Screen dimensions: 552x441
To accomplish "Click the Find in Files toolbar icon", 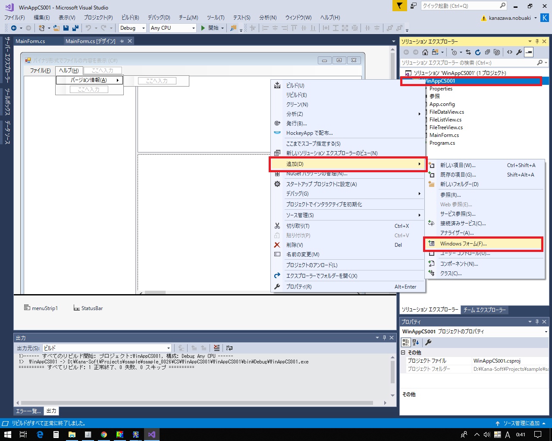I will [233, 28].
